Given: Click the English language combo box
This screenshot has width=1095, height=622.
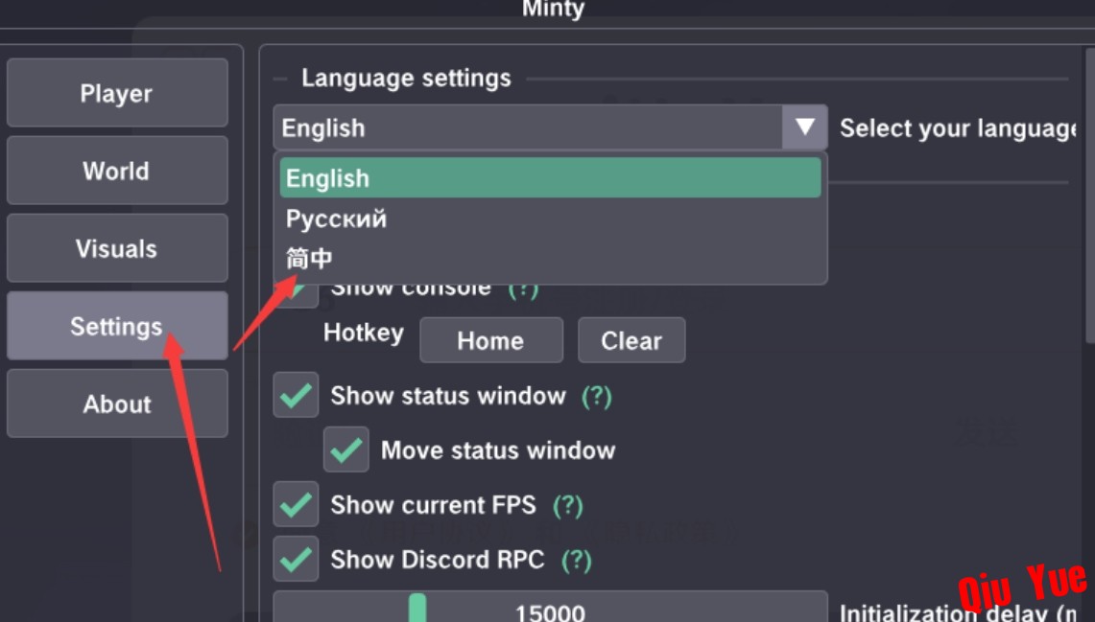Looking at the screenshot, I should pyautogui.click(x=528, y=127).
